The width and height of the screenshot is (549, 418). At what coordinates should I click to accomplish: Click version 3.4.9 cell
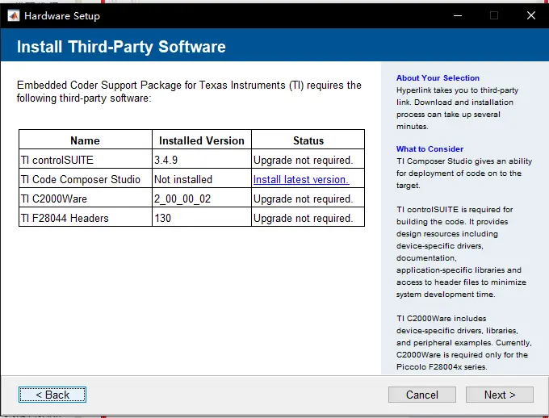pyautogui.click(x=202, y=160)
